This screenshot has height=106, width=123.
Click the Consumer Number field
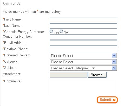pos(83,37)
